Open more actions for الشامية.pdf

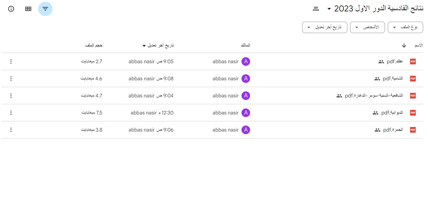11,79
